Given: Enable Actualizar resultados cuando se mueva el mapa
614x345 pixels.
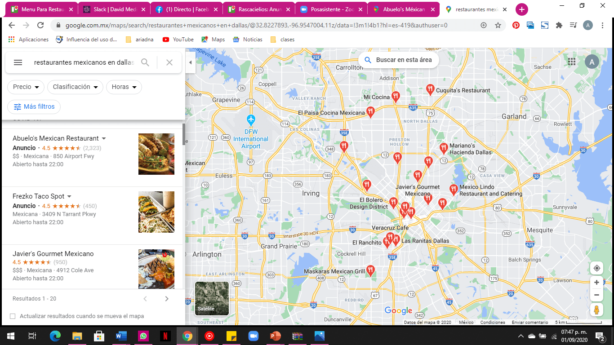Looking at the screenshot, I should click(13, 316).
